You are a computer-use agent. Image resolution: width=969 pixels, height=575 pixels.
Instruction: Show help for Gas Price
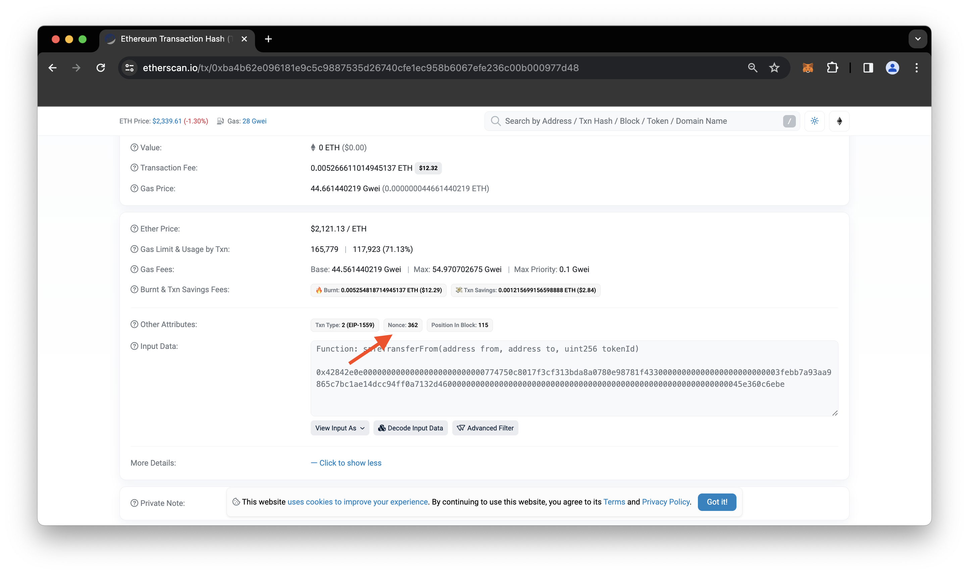click(x=134, y=188)
